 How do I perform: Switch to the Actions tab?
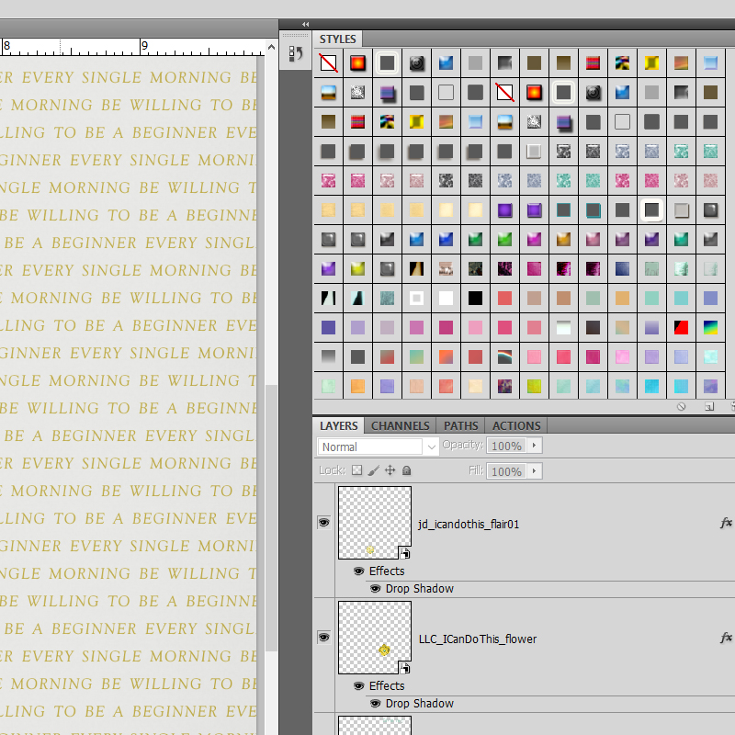pos(516,425)
